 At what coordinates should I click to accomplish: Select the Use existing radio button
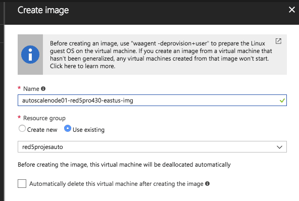pyautogui.click(x=68, y=128)
